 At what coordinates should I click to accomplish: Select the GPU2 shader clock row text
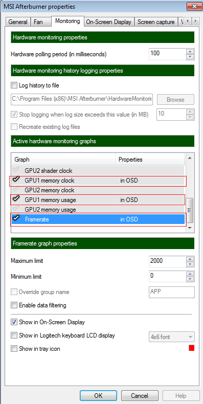[49, 171]
